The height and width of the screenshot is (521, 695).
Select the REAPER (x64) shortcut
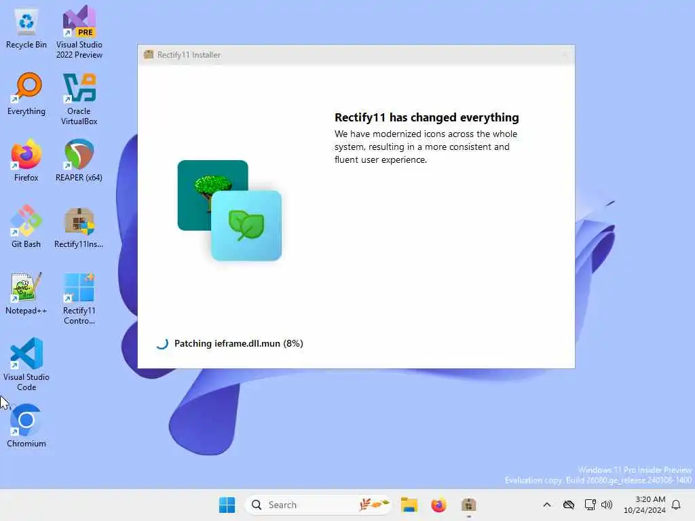coord(79,160)
